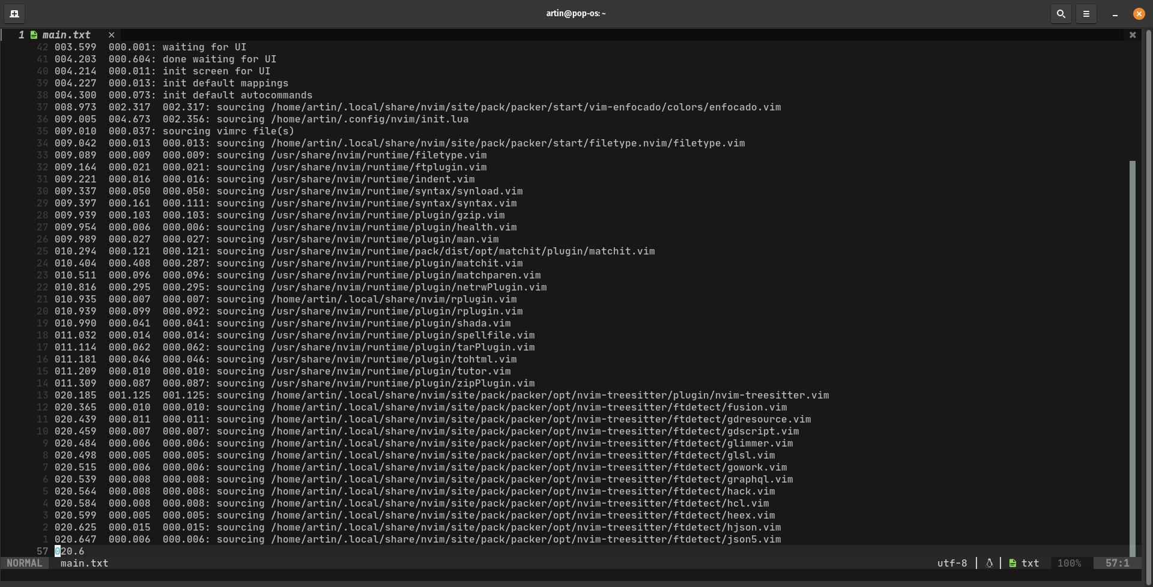This screenshot has width=1153, height=587.
Task: Click the plugin/tarPlugin.vim line
Action: 294,347
